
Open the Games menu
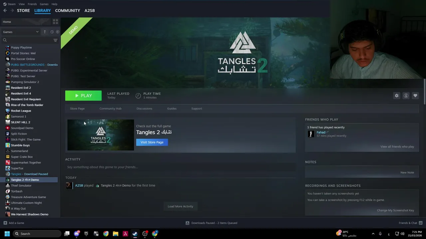click(44, 4)
